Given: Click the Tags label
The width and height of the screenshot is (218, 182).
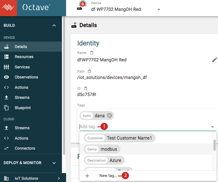Looking at the screenshot, I should pyautogui.click(x=81, y=105).
